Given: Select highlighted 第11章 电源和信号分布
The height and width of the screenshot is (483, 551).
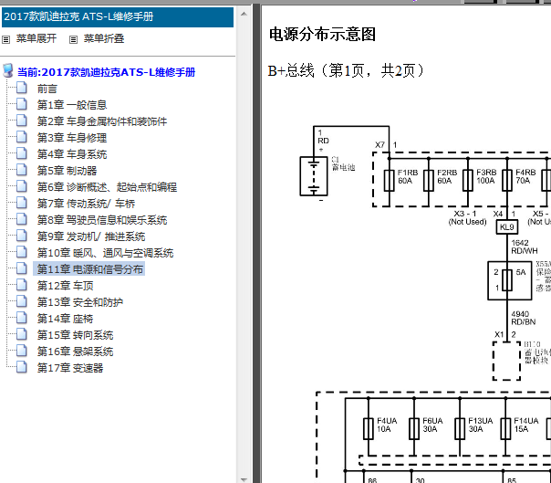Looking at the screenshot, I should click(x=89, y=269).
